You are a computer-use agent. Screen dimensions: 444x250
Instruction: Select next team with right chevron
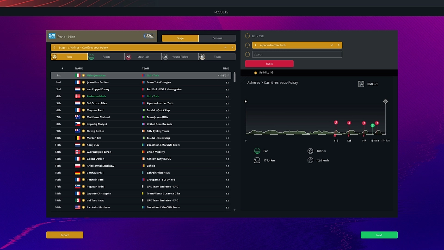[339, 45]
